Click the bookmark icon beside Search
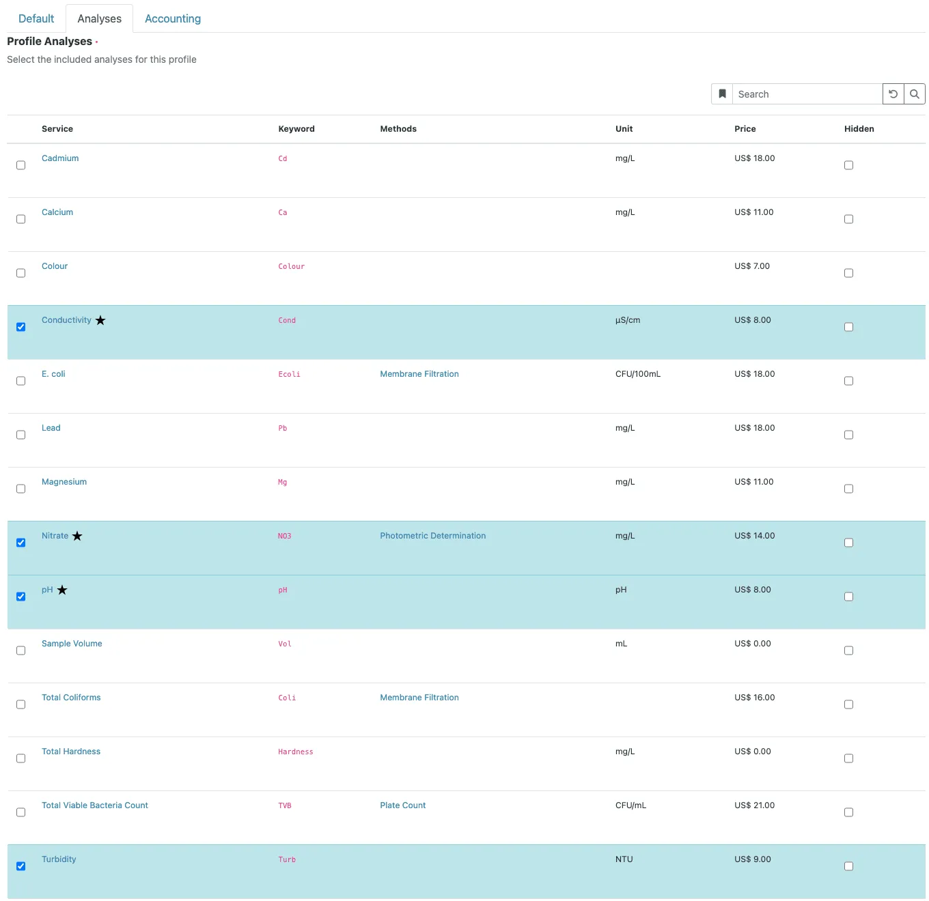Viewport: 929px width, 901px height. click(x=722, y=94)
